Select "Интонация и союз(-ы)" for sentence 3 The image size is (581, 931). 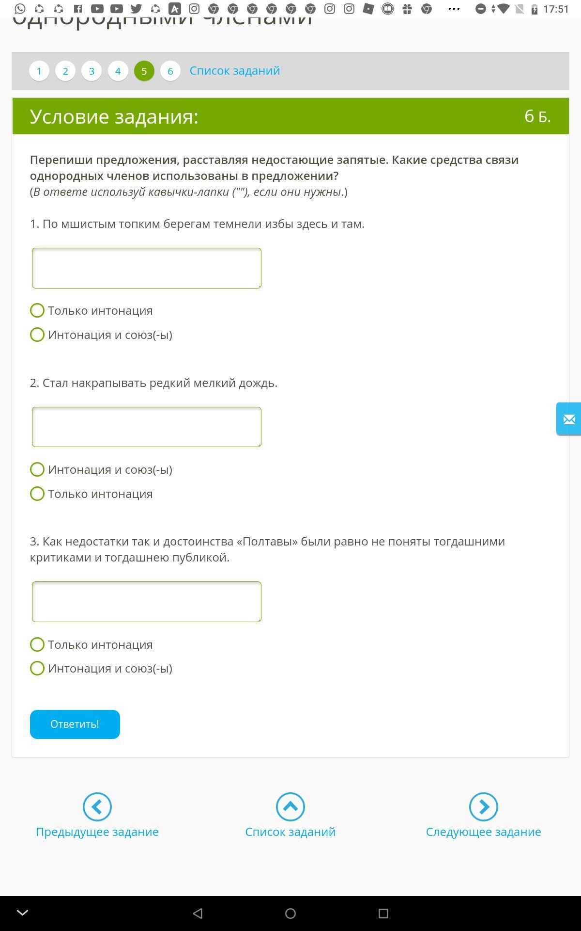coord(37,668)
